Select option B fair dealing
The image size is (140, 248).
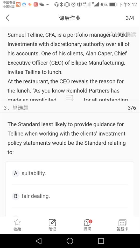tap(70, 196)
